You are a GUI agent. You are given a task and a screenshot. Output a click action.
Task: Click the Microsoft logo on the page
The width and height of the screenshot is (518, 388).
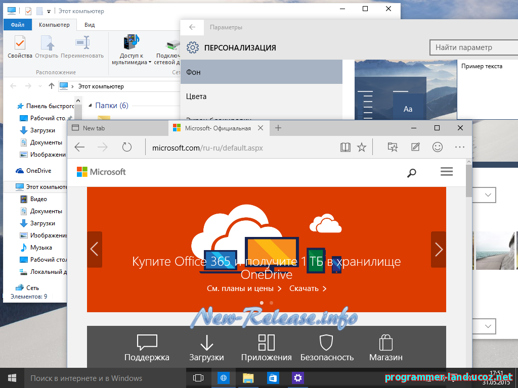click(x=101, y=172)
